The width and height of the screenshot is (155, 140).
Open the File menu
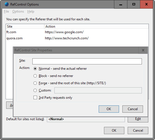click(6, 11)
